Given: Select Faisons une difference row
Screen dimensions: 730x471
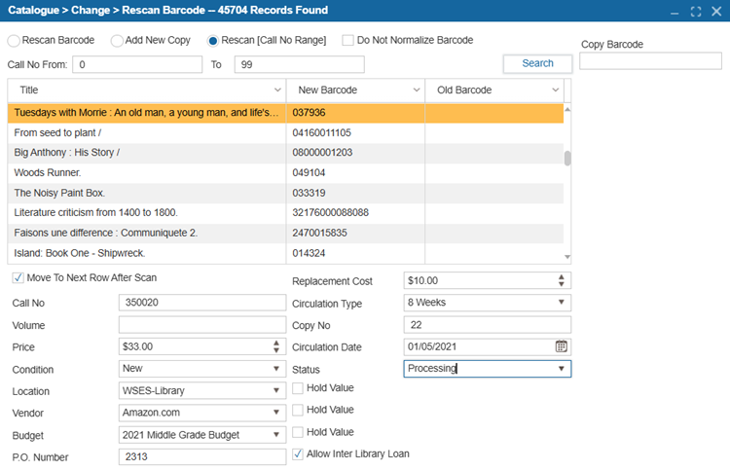Looking at the screenshot, I should (285, 234).
